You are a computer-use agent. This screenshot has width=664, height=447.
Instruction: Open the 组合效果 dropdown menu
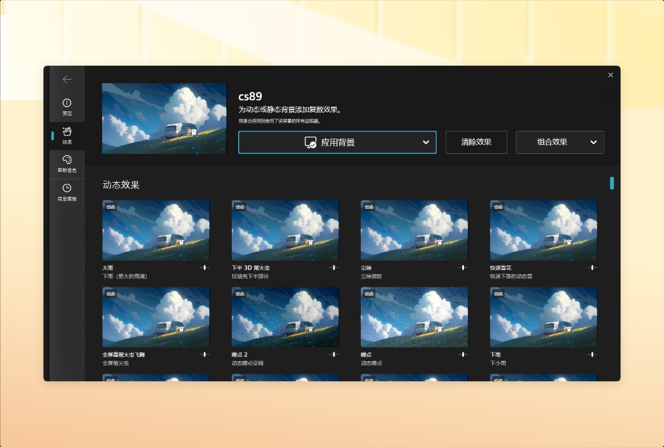[560, 142]
